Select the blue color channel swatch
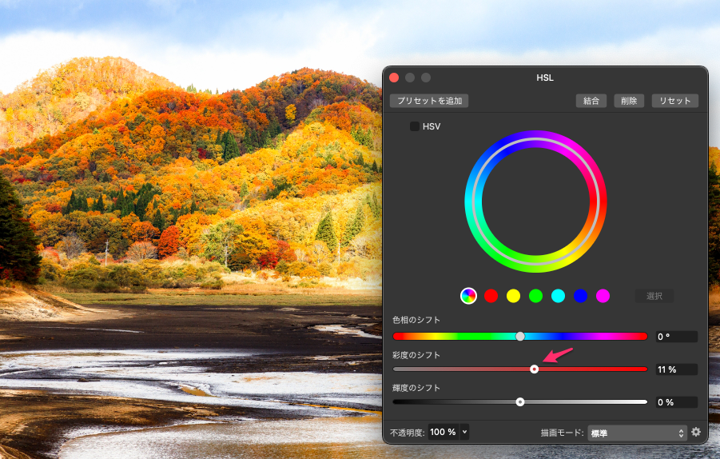The width and height of the screenshot is (720, 459). tap(580, 296)
